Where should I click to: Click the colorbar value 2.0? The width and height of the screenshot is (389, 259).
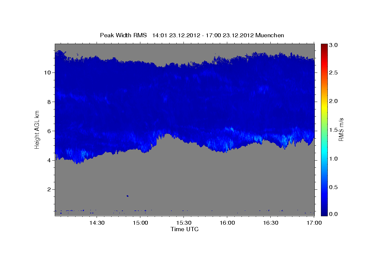[334, 101]
